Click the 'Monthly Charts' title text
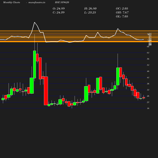The image size is (158, 158). pos(12,3)
